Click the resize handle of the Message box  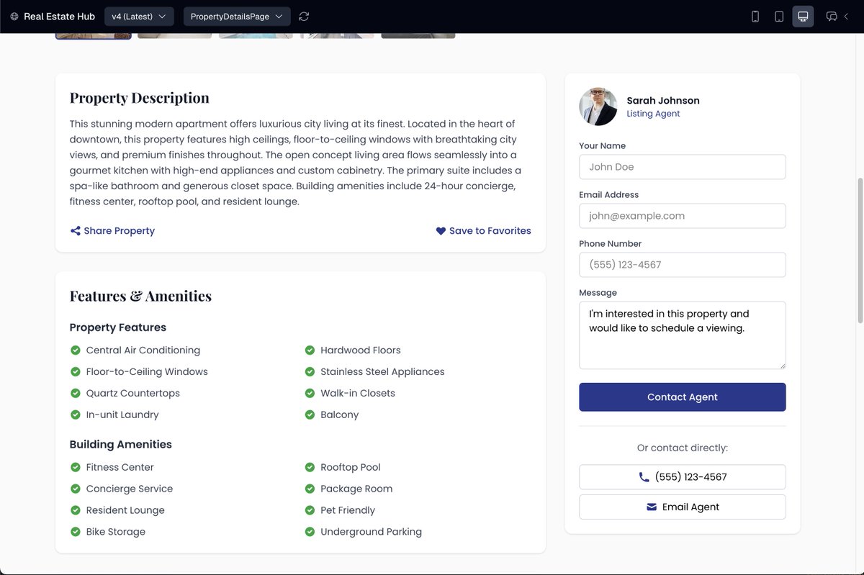781,365
